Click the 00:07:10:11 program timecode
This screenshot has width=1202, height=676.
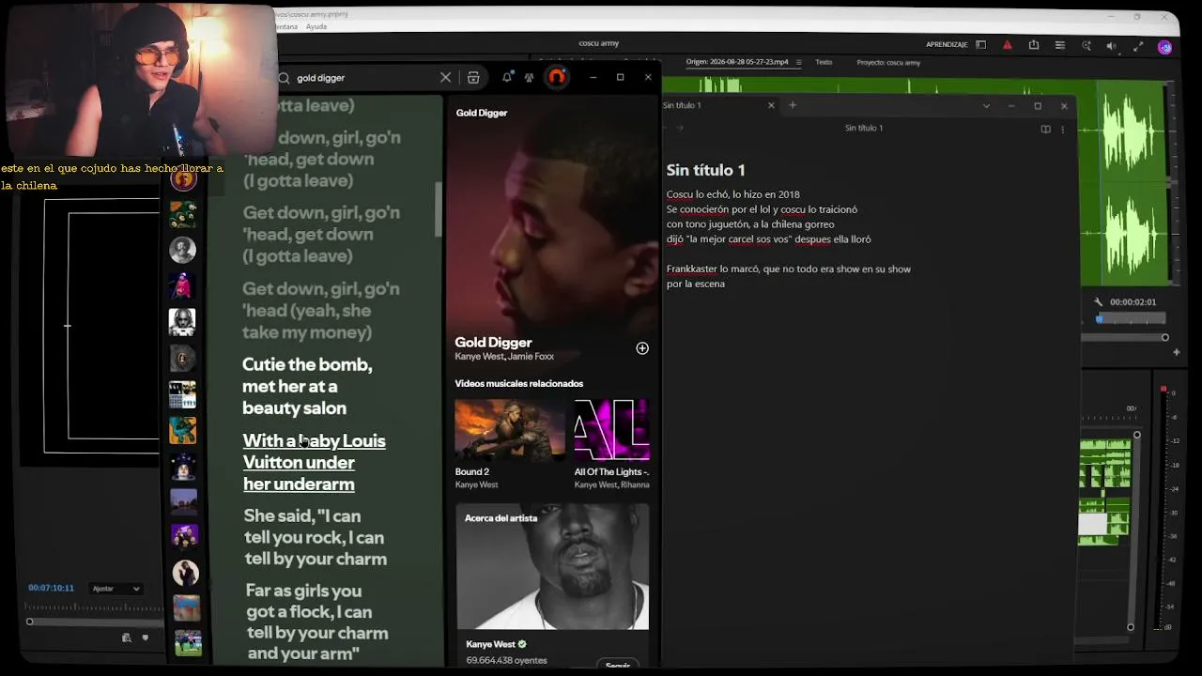coord(51,589)
